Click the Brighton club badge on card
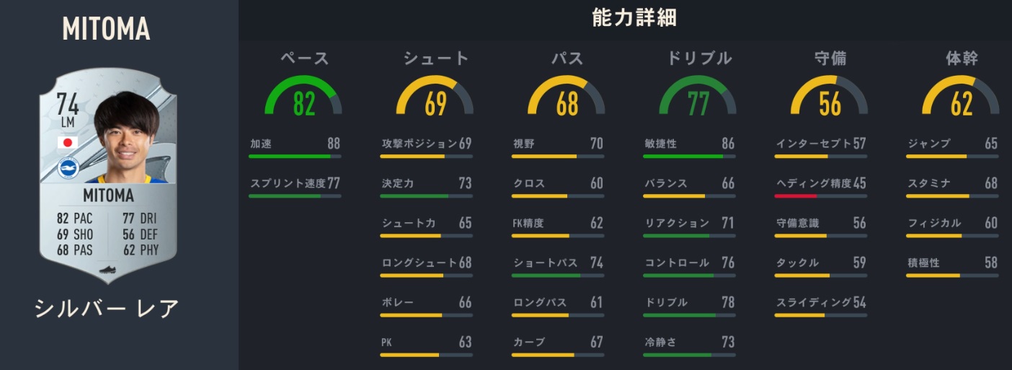The image size is (1012, 370). pyautogui.click(x=68, y=168)
